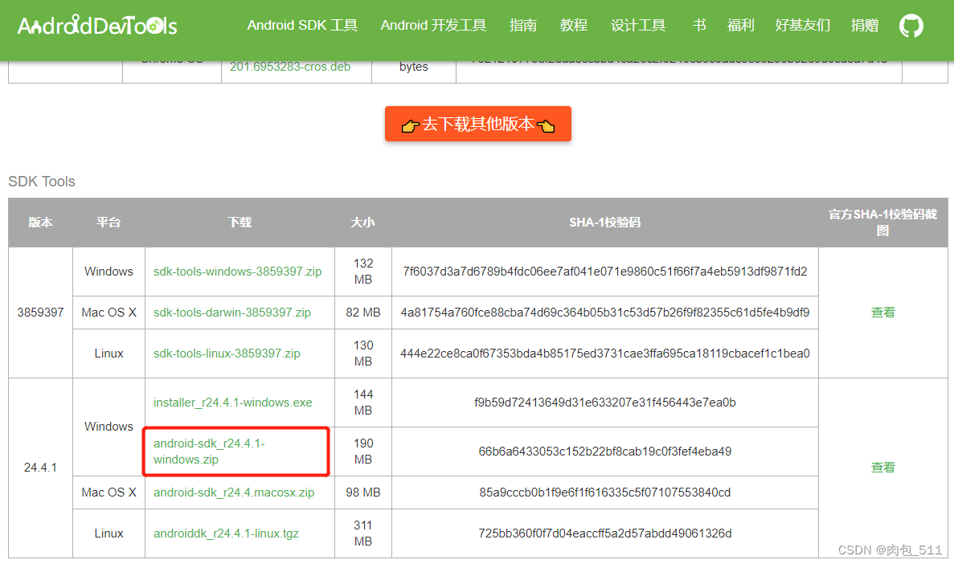The height and width of the screenshot is (564, 954).
Task: Click the 82 MB size cell
Action: pyautogui.click(x=363, y=312)
